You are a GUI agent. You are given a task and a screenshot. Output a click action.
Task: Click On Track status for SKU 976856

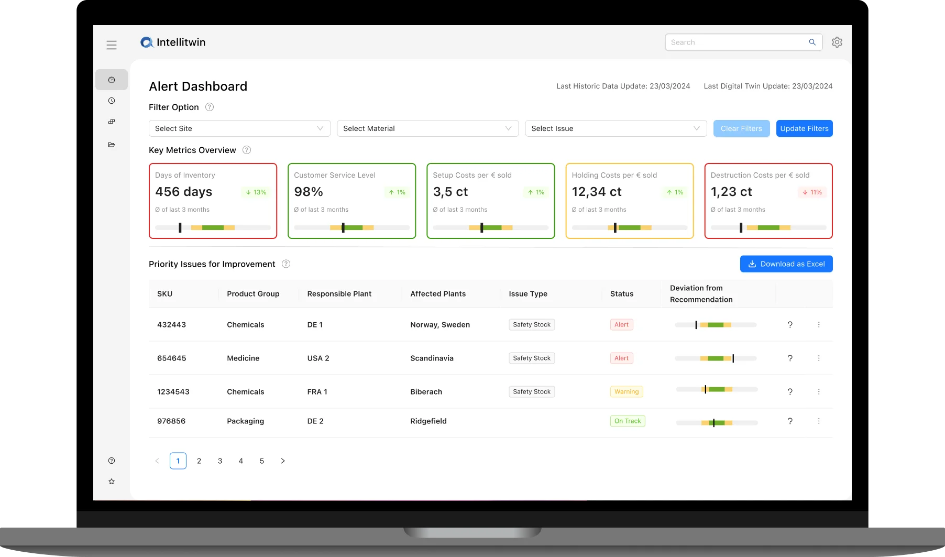click(628, 421)
